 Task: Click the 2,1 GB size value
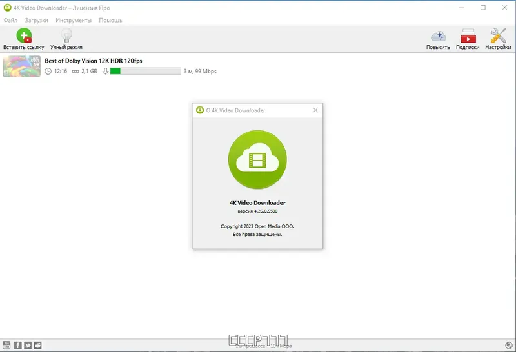[89, 71]
